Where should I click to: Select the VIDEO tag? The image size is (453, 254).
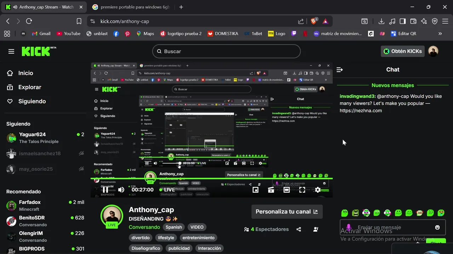pyautogui.click(x=197, y=227)
